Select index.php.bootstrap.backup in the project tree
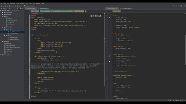Viewport: 186px width, 104px height. [x=12, y=47]
